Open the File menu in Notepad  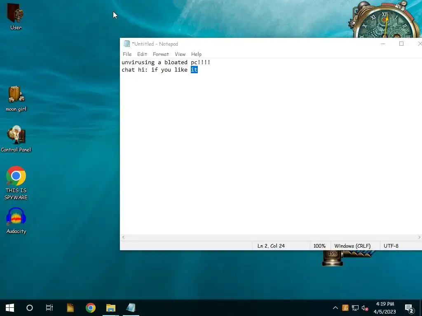point(127,54)
